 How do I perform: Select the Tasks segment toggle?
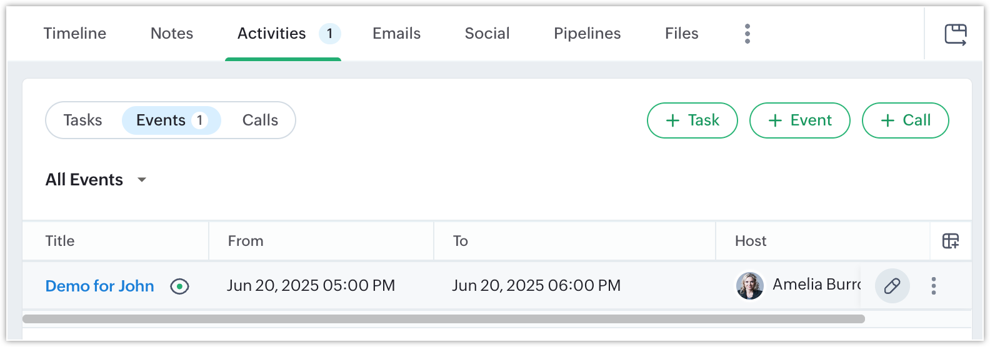point(82,120)
